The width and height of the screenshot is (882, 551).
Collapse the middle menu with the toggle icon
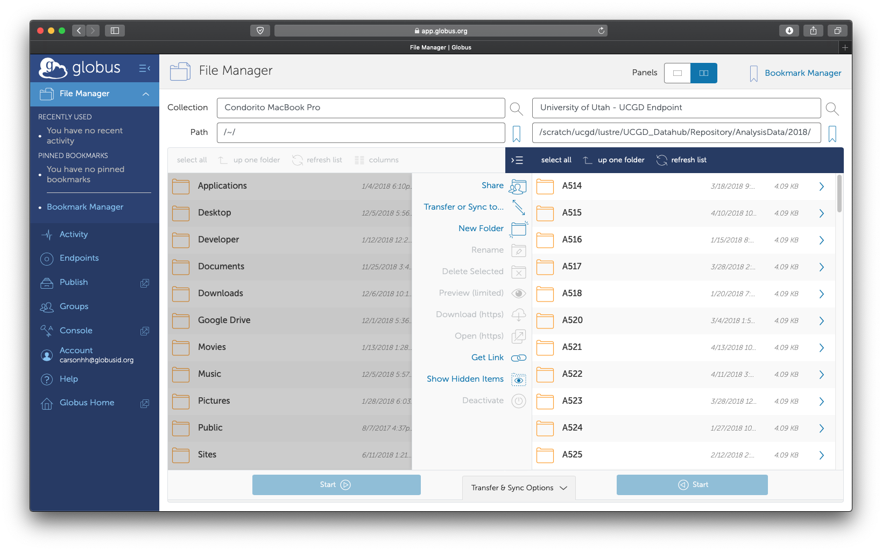517,160
